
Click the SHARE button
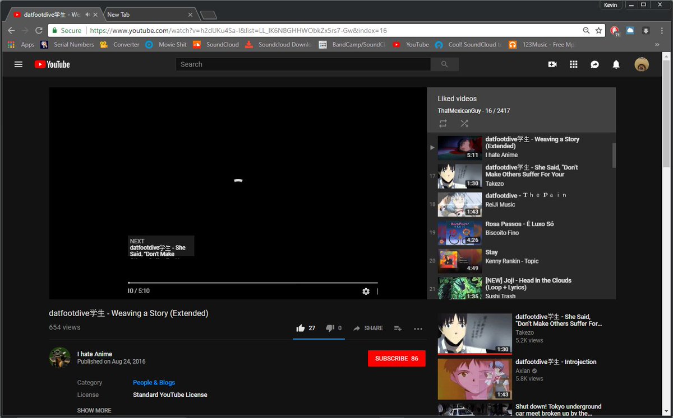[368, 328]
